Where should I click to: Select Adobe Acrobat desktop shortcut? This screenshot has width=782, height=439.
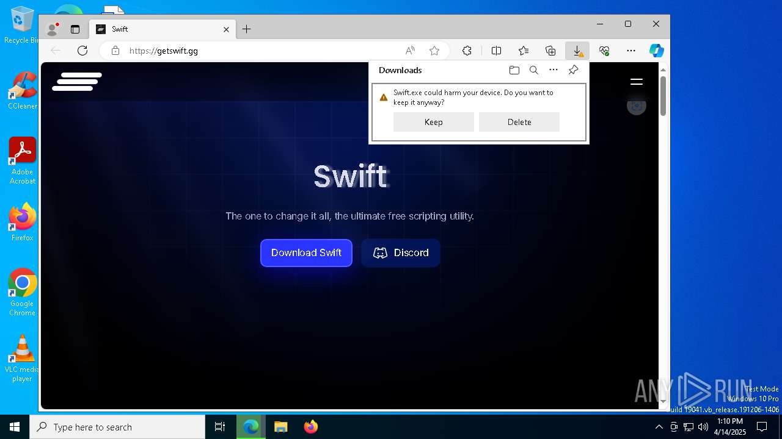[22, 161]
